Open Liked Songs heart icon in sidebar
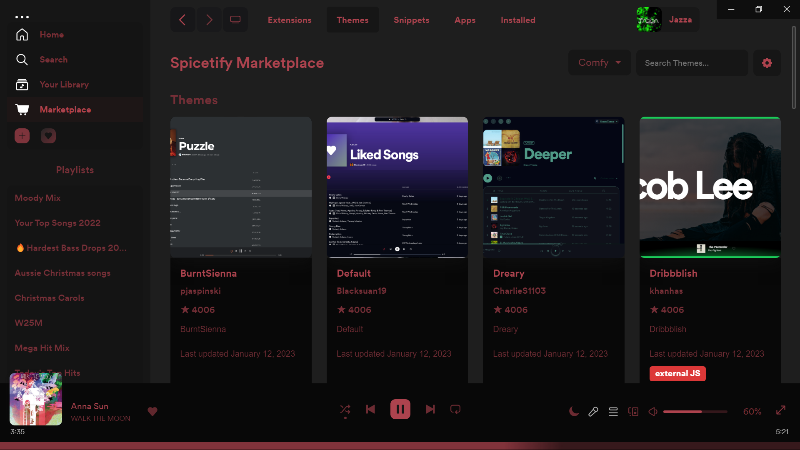Image resolution: width=800 pixels, height=450 pixels. pyautogui.click(x=48, y=135)
